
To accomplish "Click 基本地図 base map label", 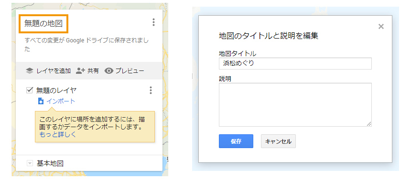I will point(50,163).
